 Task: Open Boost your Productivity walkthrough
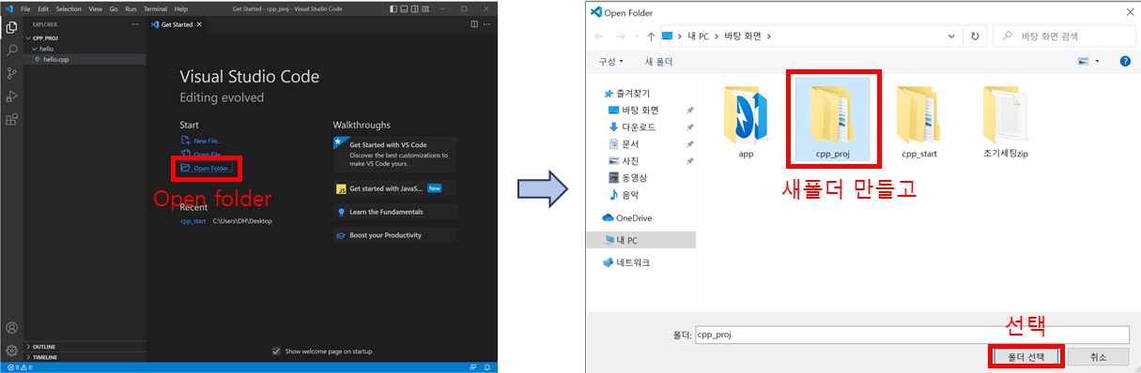pyautogui.click(x=394, y=235)
